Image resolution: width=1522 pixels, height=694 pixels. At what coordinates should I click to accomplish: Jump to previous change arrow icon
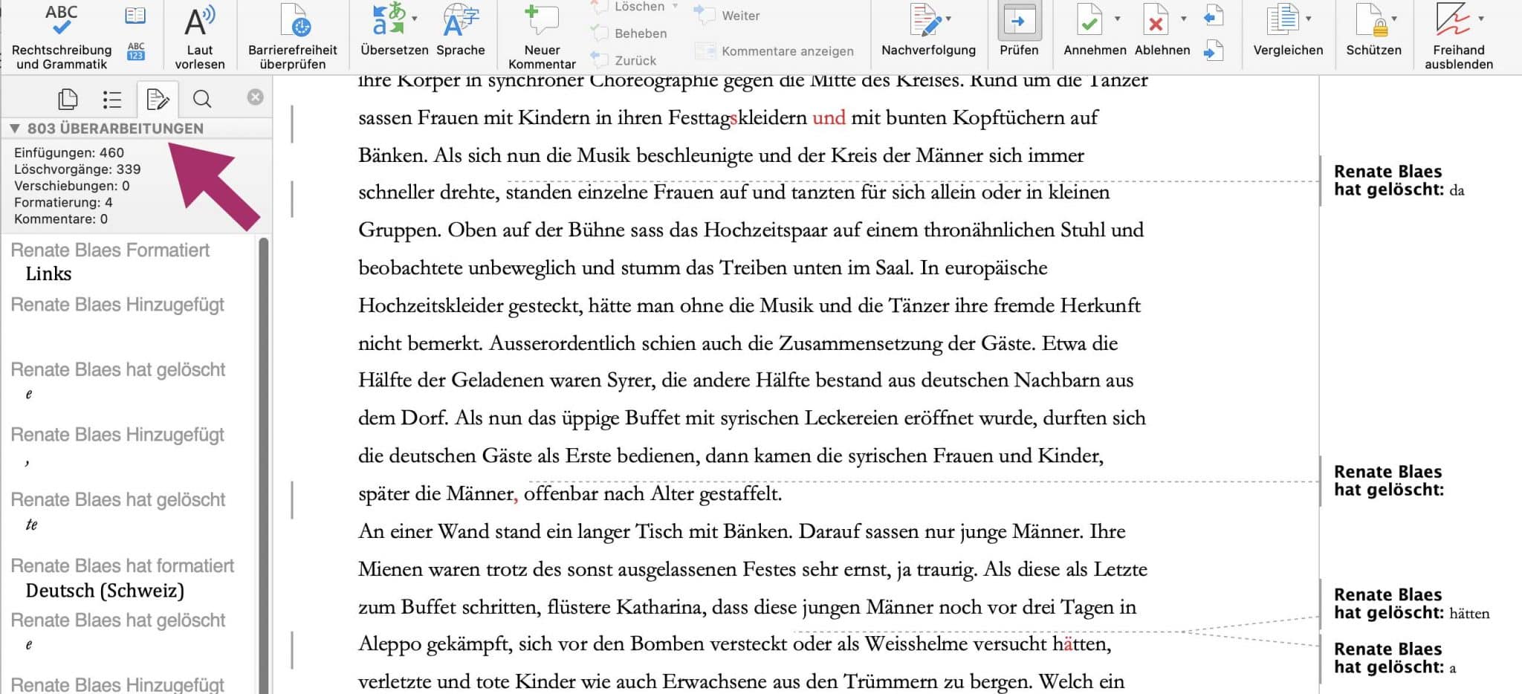tap(1213, 16)
